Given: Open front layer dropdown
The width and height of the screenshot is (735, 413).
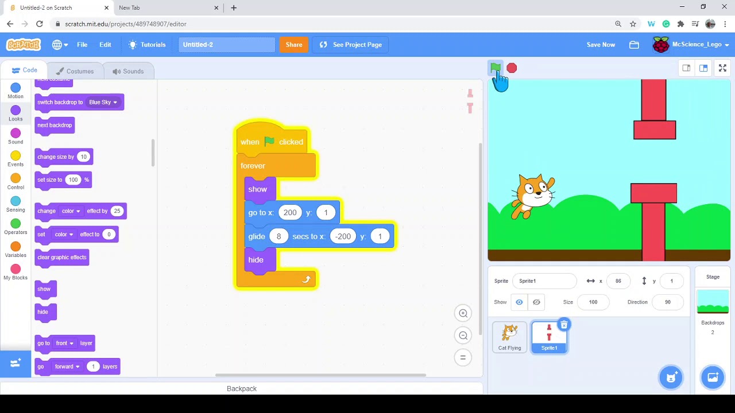Looking at the screenshot, I should [x=64, y=343].
